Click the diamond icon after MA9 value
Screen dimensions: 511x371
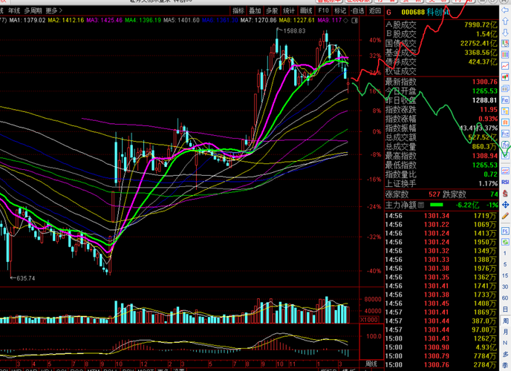(345, 20)
